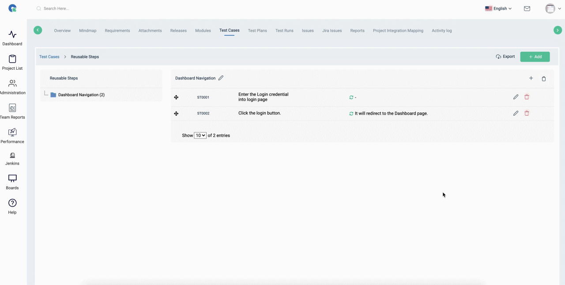
Task: Open the Show entries count dropdown
Action: coord(200,135)
